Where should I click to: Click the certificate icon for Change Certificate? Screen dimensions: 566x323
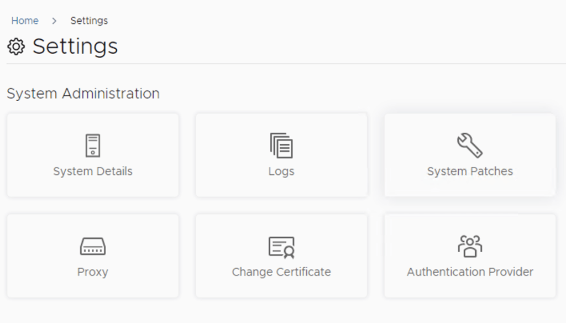point(281,247)
